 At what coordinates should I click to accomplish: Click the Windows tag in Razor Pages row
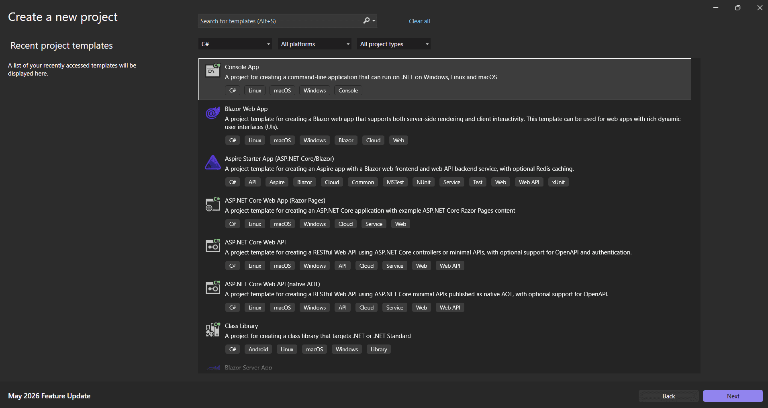(315, 224)
